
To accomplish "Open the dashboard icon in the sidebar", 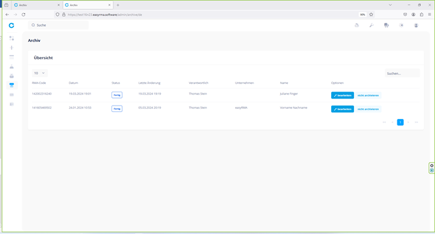I will [11, 38].
